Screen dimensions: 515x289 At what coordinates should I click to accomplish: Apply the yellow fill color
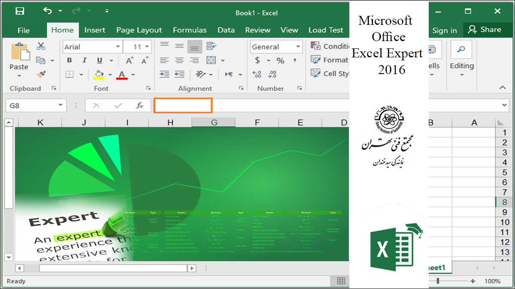point(99,74)
